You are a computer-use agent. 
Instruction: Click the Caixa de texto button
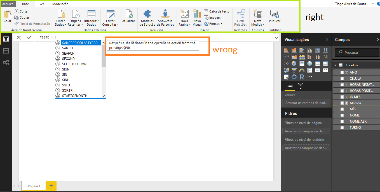[217, 11]
